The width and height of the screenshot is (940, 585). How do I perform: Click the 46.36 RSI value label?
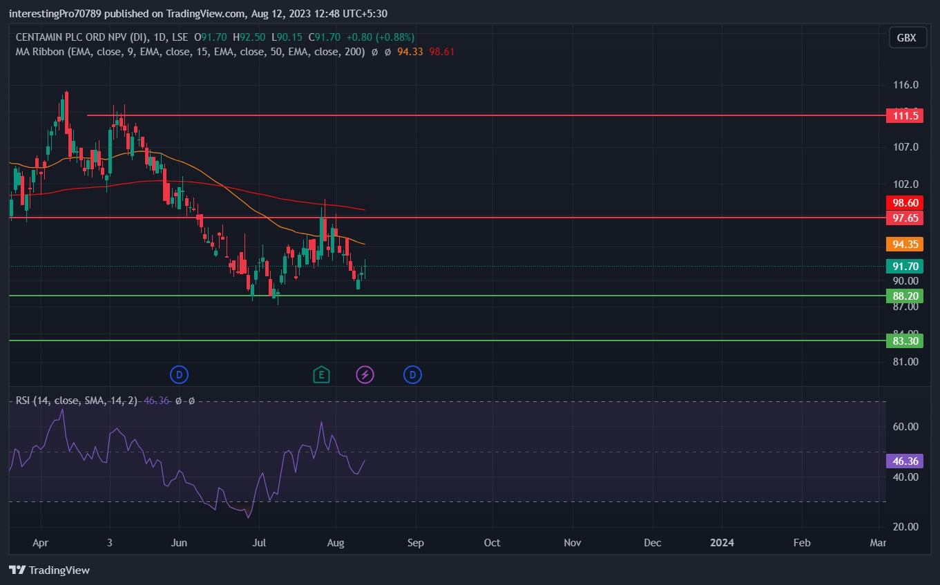tap(905, 461)
